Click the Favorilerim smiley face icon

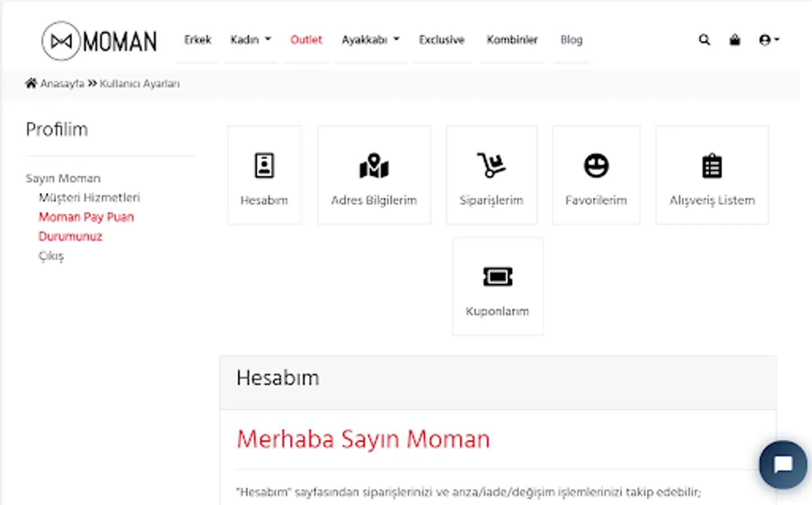point(596,166)
